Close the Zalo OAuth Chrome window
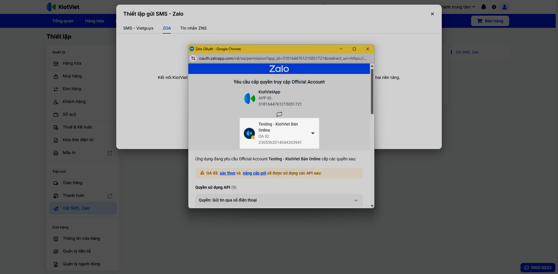Screen dimensions: 558x274 368,49
